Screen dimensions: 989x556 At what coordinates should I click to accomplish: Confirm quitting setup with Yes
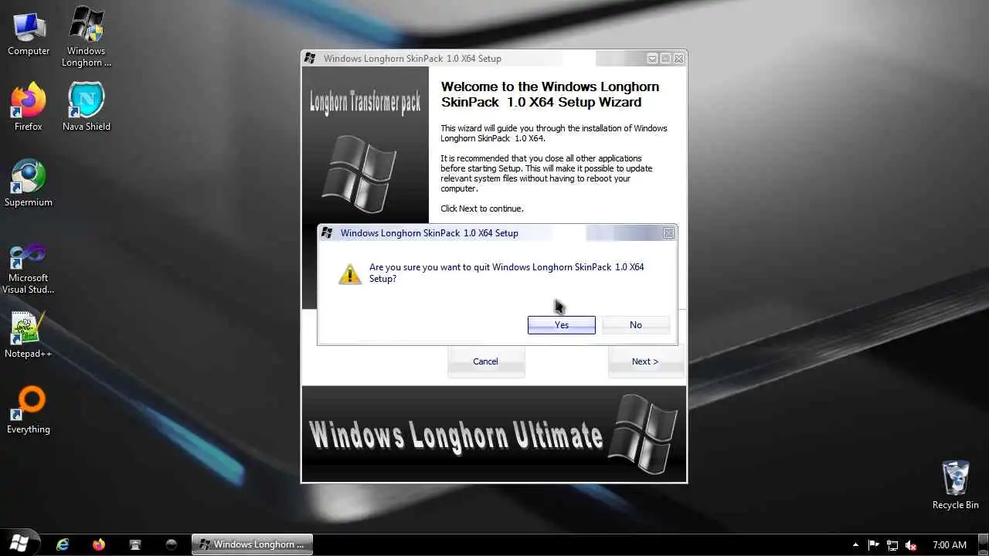click(x=562, y=325)
